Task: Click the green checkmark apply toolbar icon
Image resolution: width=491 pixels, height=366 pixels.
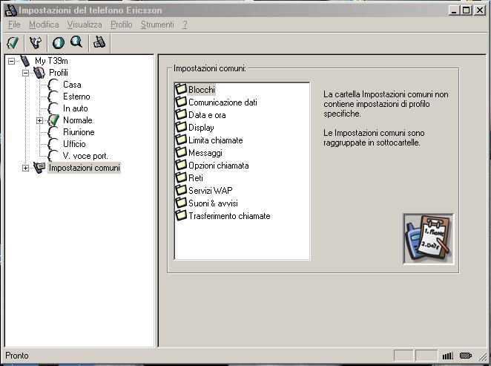Action: point(13,42)
